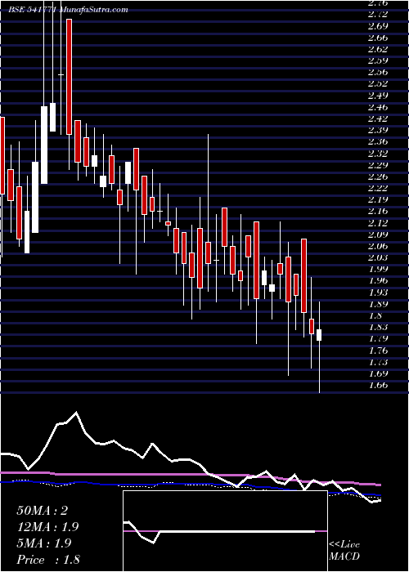Select the 1.96 price axis label
This screenshot has height=572, width=409.
coord(377,281)
